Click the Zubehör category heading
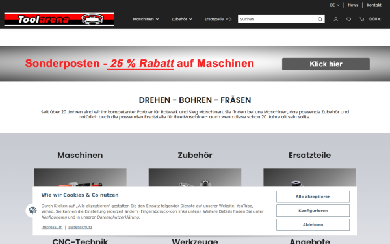The height and width of the screenshot is (244, 390). tap(195, 155)
